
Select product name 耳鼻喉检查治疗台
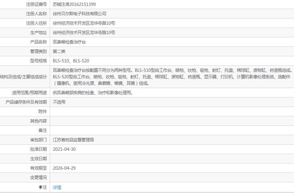coord(69,42)
